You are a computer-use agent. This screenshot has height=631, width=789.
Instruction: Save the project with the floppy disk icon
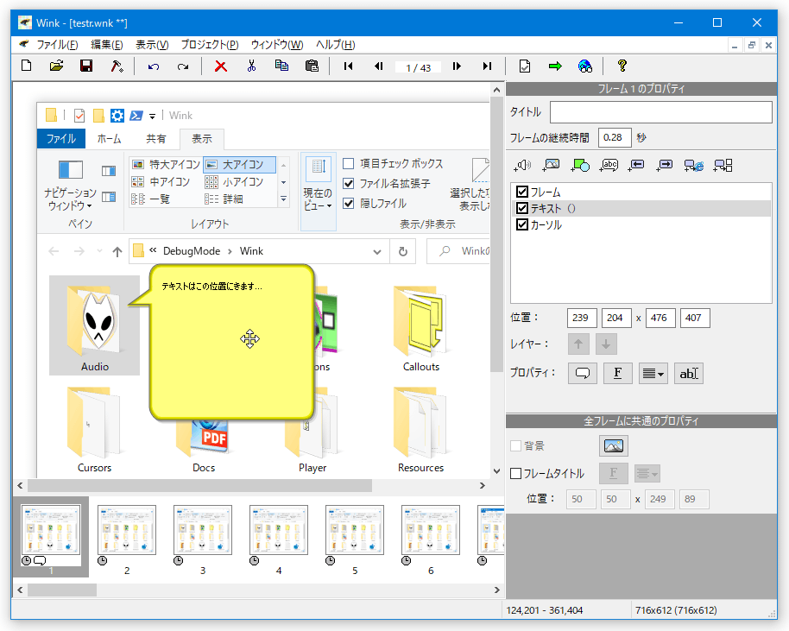pos(86,66)
